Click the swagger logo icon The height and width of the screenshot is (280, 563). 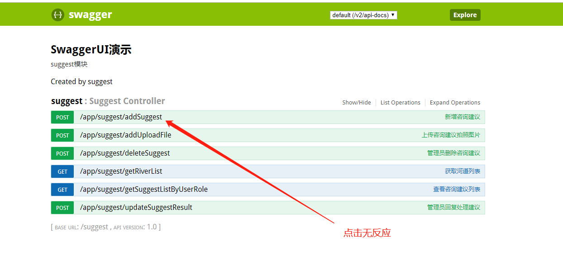[58, 15]
